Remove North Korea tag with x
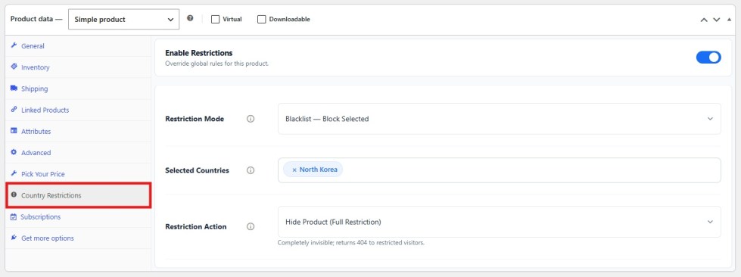741x277 pixels. point(294,170)
